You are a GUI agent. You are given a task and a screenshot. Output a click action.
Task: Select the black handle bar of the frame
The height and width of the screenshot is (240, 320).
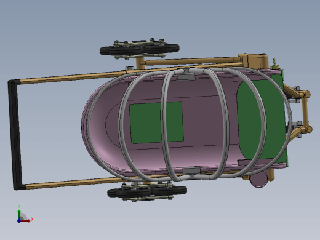click(x=15, y=135)
